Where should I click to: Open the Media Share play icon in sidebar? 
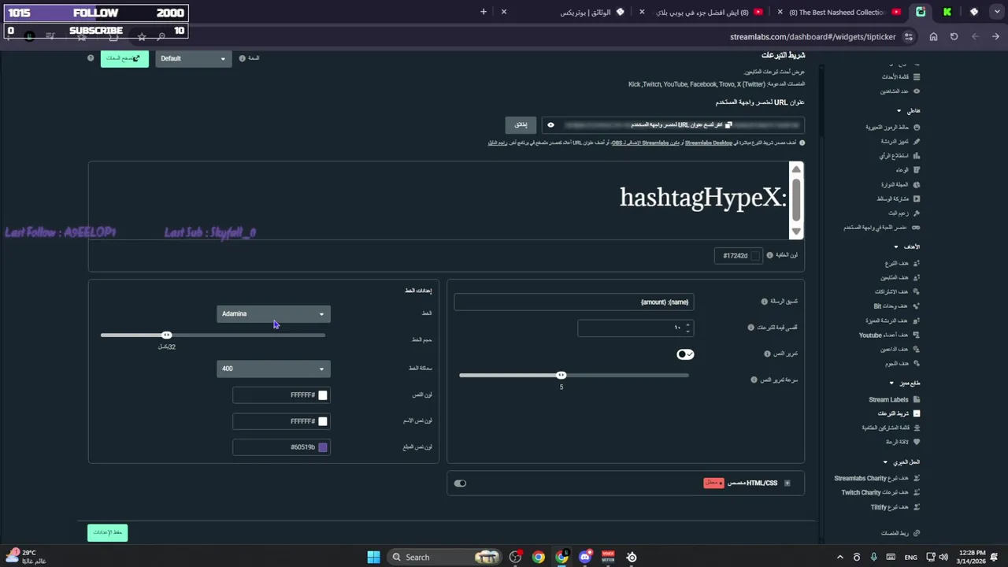917,199
